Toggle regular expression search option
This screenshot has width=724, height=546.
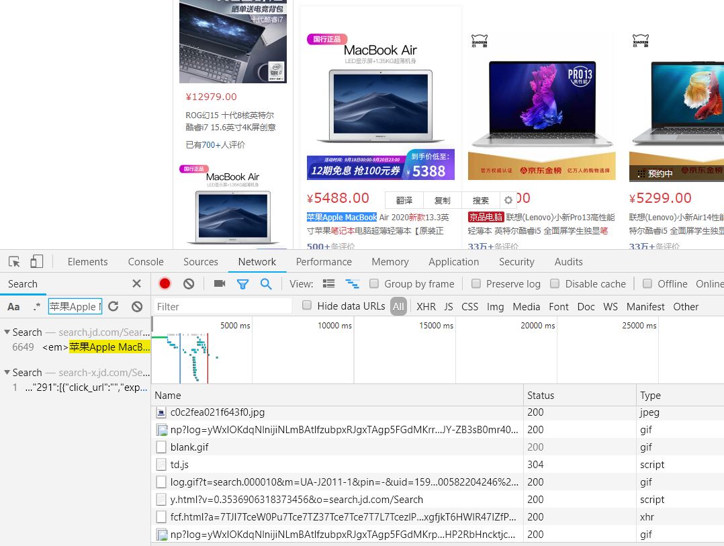click(37, 306)
